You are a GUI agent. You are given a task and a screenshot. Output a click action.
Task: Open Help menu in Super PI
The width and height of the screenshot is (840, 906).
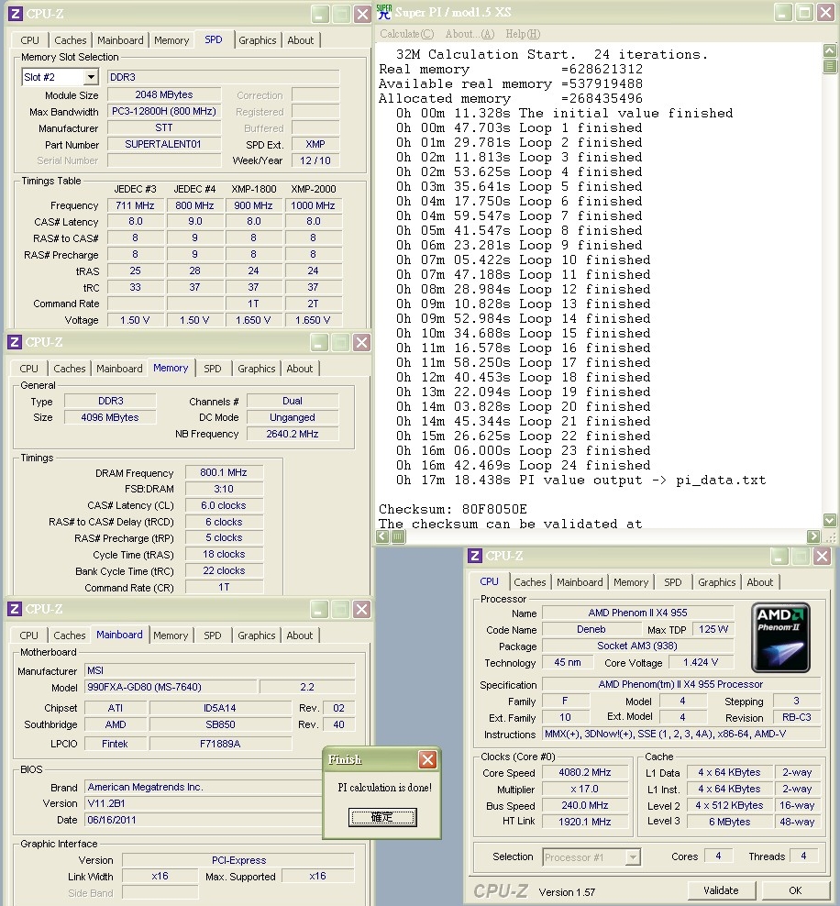pyautogui.click(x=523, y=34)
